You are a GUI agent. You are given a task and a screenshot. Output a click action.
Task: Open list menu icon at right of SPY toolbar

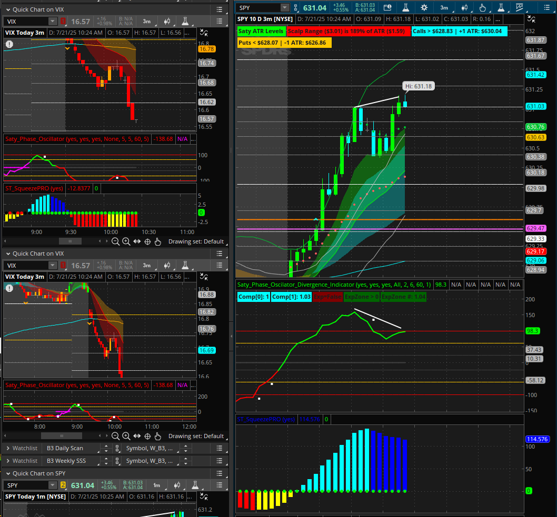546,7
